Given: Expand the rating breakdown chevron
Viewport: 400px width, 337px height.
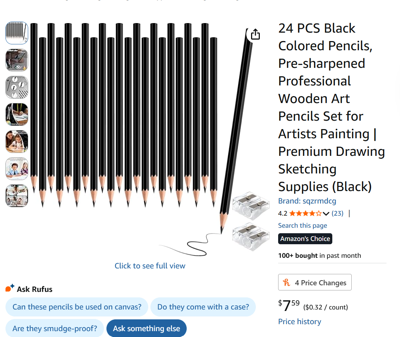Looking at the screenshot, I should pos(326,213).
